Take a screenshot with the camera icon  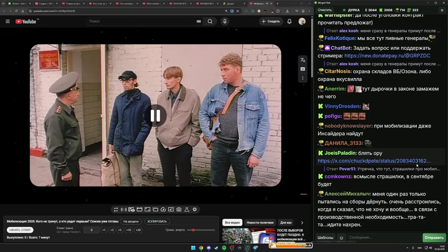[179, 210]
